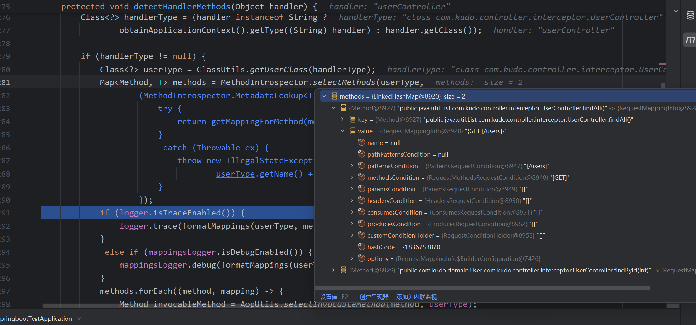This screenshot has width=696, height=325.
Task: Click the object icon next to 'key'
Action: click(x=353, y=119)
